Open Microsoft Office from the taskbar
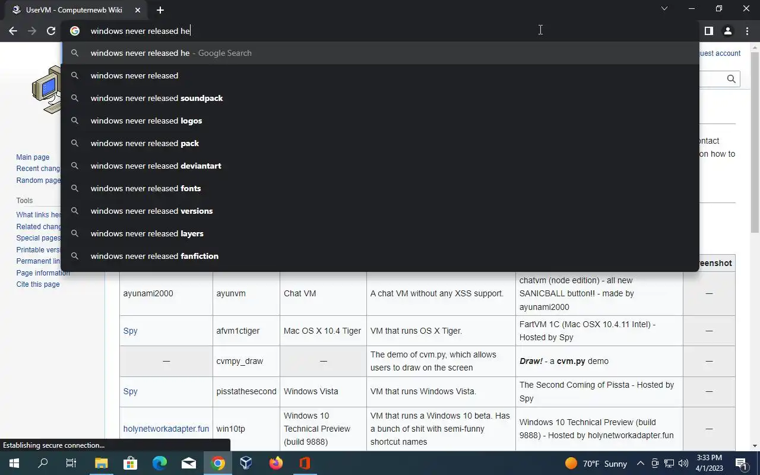The width and height of the screenshot is (760, 475). click(x=305, y=463)
